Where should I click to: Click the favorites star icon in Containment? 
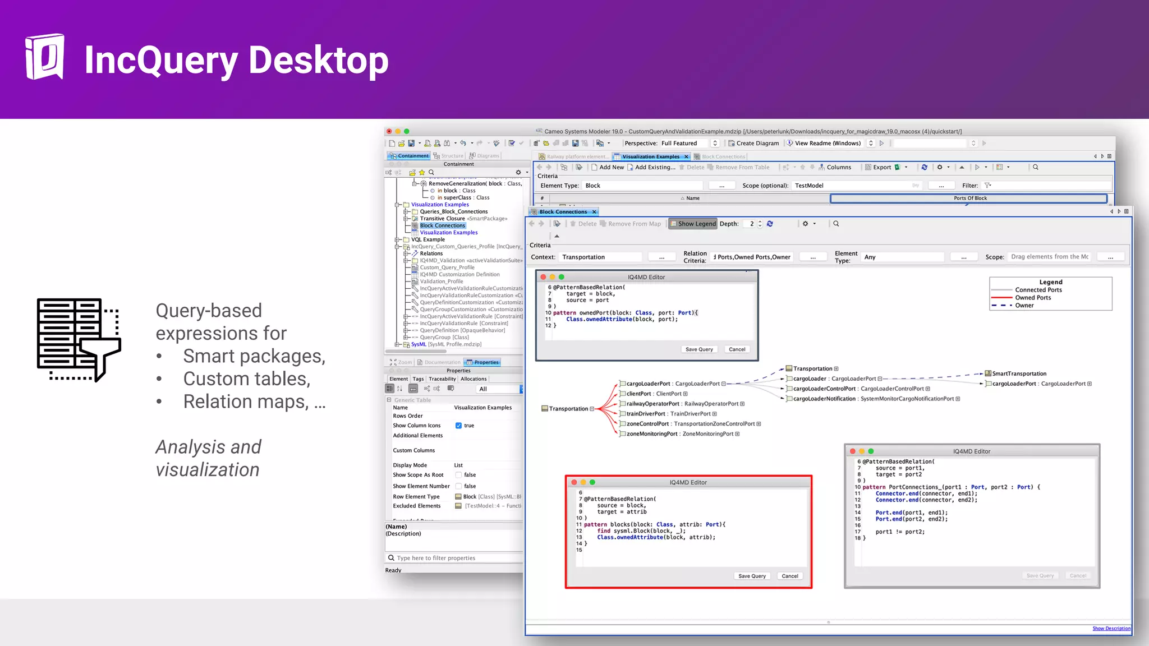(422, 173)
